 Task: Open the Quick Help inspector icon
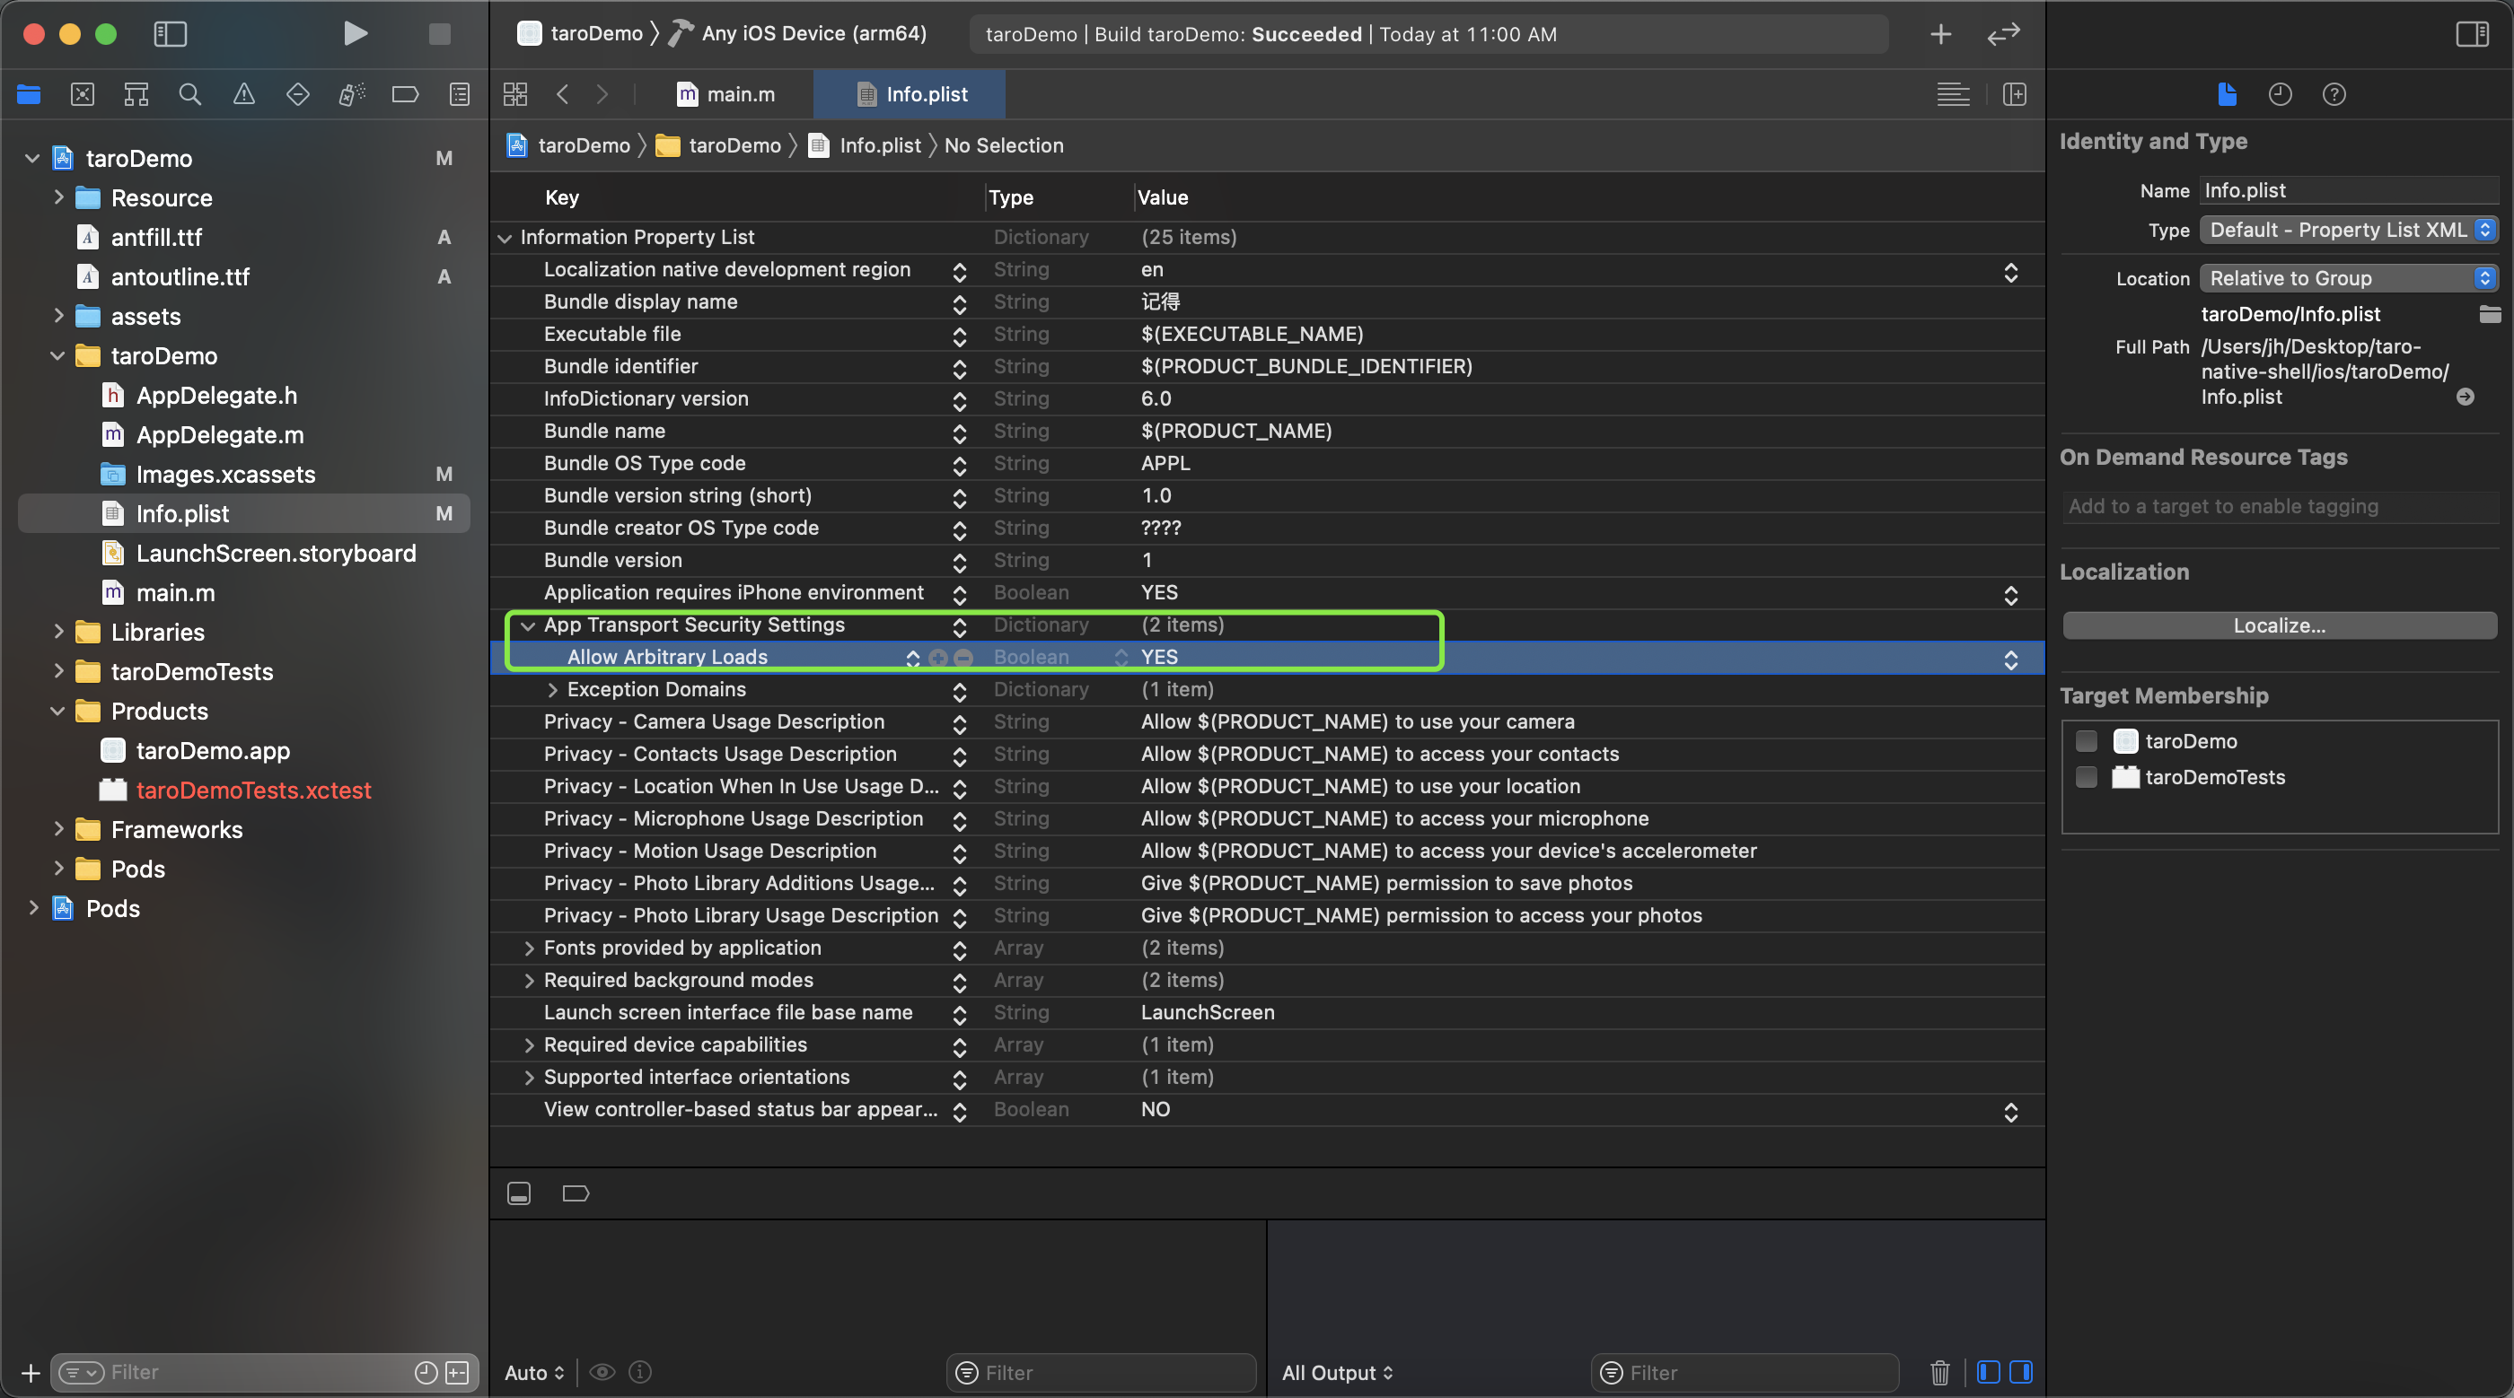(2334, 94)
